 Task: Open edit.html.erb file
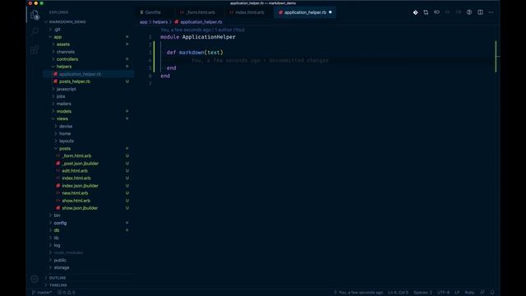[75, 171]
